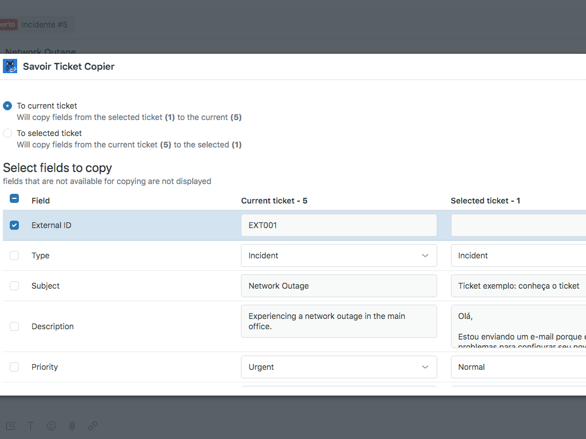Enable the Subject field checkbox
Viewport: 586px width, 439px height.
pyautogui.click(x=14, y=286)
